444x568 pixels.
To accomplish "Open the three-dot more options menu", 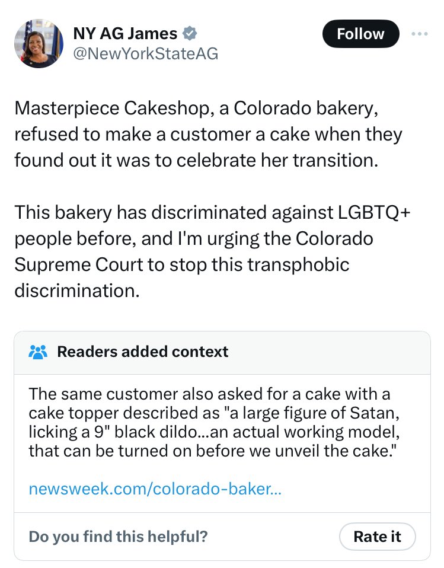I will [x=420, y=34].
